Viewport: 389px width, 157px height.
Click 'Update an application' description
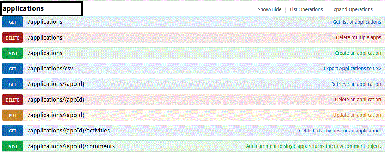pos(357,115)
